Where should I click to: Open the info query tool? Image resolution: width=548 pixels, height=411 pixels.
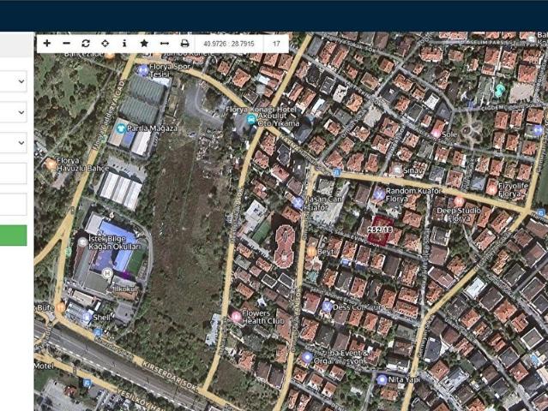[124, 43]
